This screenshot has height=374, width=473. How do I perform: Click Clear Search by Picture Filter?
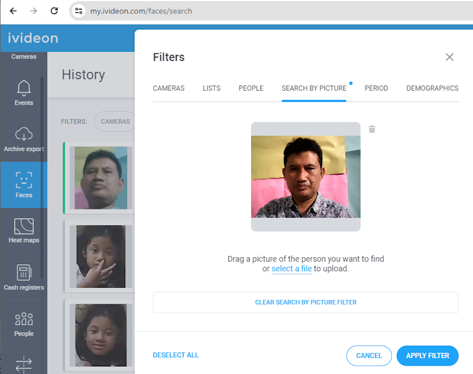[306, 303]
